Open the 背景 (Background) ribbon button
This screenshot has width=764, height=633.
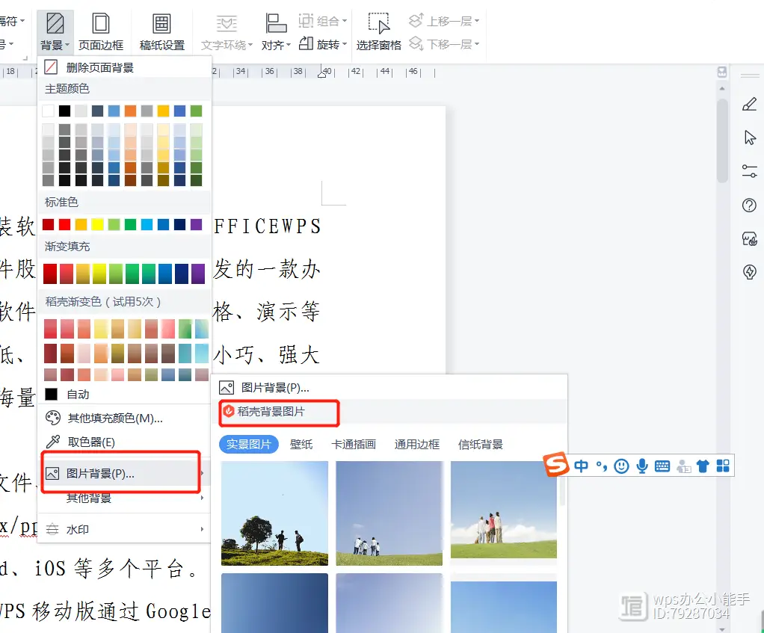click(x=55, y=32)
